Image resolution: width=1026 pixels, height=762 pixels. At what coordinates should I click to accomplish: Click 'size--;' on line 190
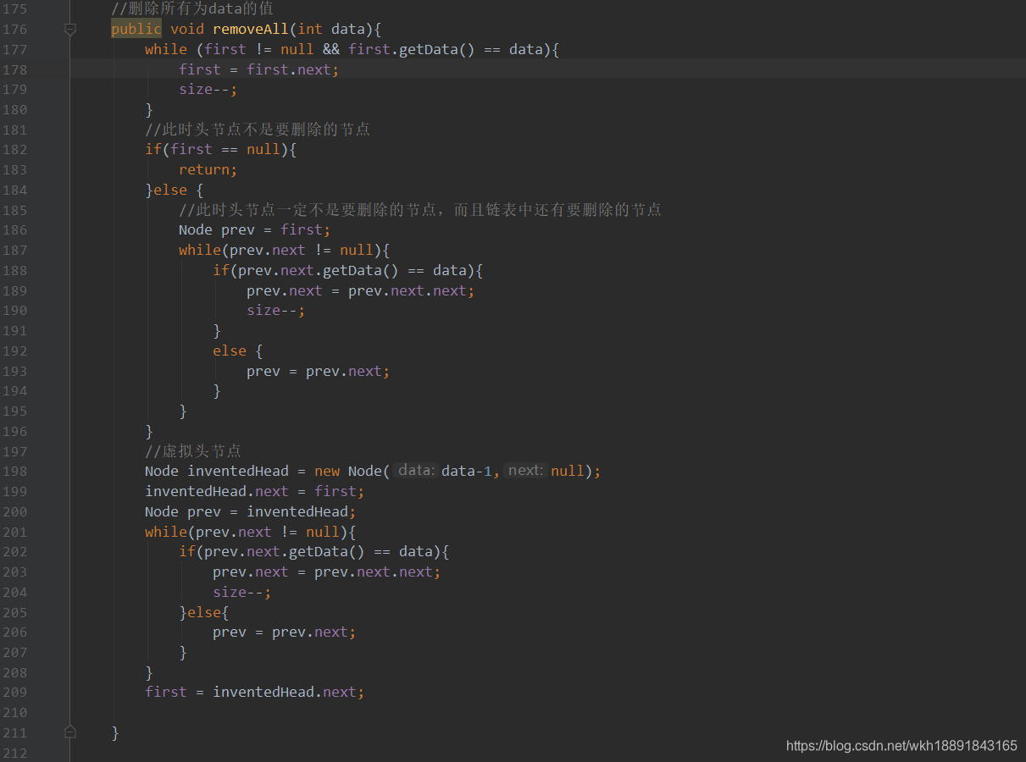276,311
